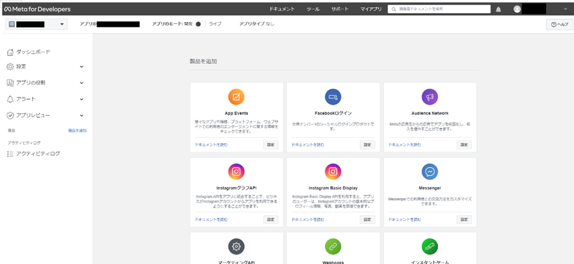Open the account dropdown arrow at top right
This screenshot has height=264, width=574.
coord(565,9)
